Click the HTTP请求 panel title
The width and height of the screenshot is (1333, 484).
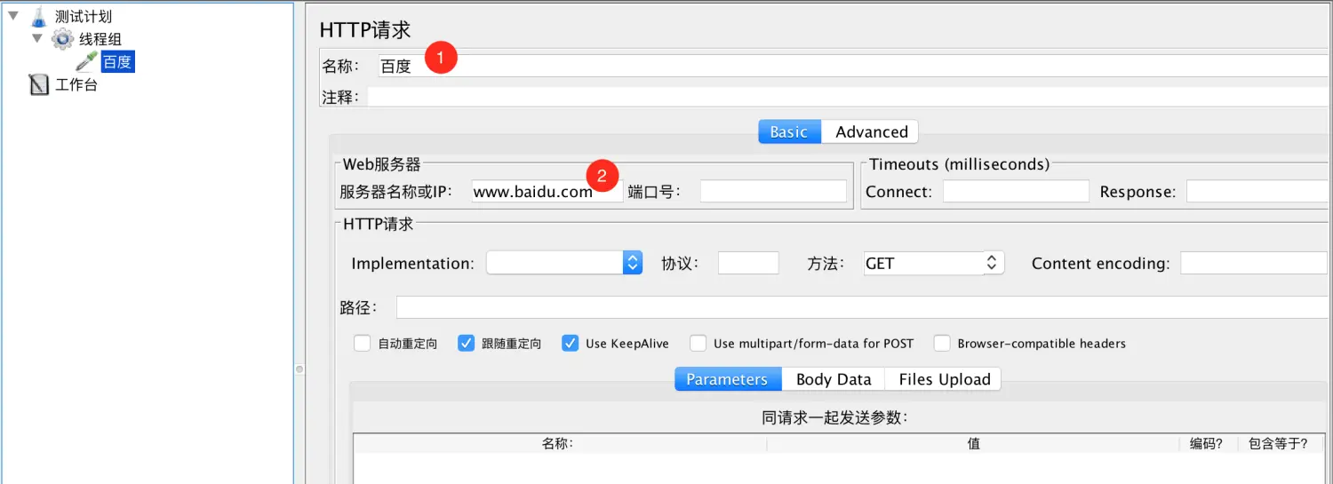pyautogui.click(x=365, y=29)
